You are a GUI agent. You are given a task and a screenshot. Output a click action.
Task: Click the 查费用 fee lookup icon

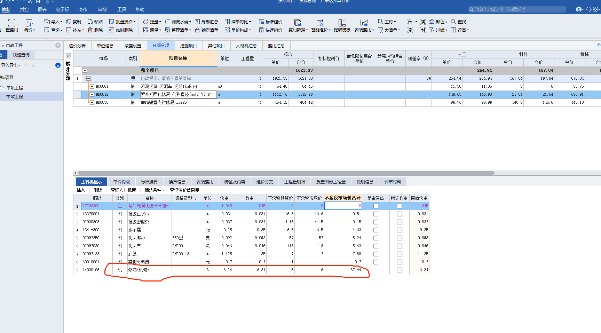[12, 23]
